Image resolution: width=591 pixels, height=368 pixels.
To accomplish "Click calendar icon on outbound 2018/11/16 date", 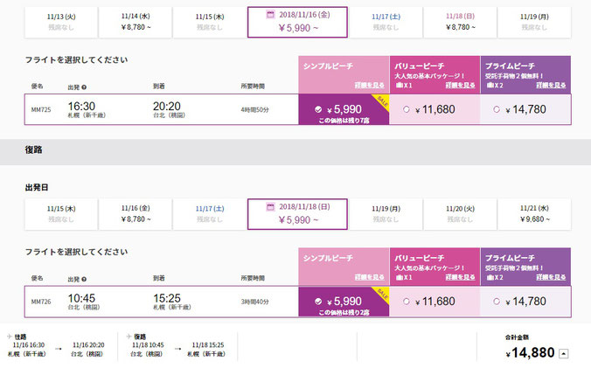I will [x=270, y=15].
